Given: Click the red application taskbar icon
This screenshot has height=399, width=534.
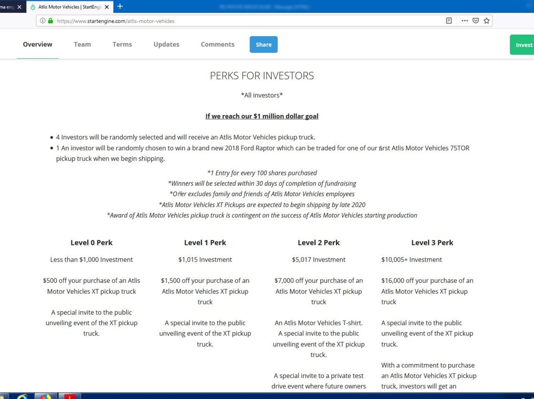Looking at the screenshot, I should click(70, 396).
